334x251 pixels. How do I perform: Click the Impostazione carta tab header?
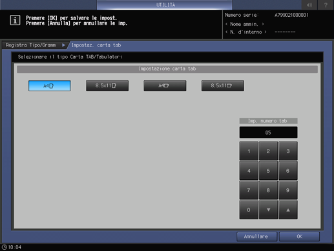tap(167, 69)
